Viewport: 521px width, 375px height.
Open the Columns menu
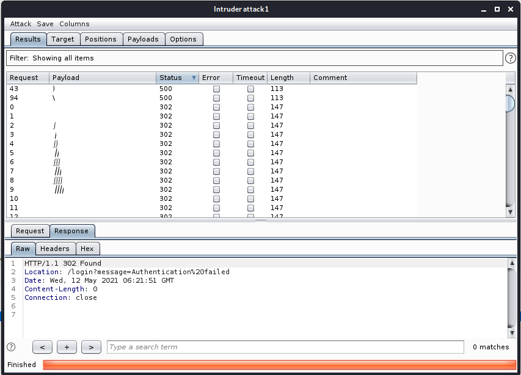74,24
